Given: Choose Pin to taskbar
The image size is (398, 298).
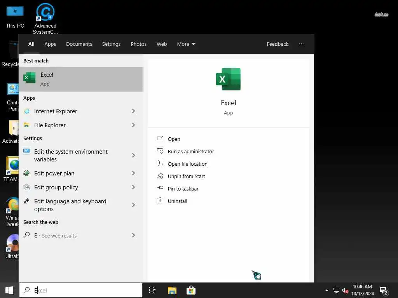Looking at the screenshot, I should pos(183,189).
